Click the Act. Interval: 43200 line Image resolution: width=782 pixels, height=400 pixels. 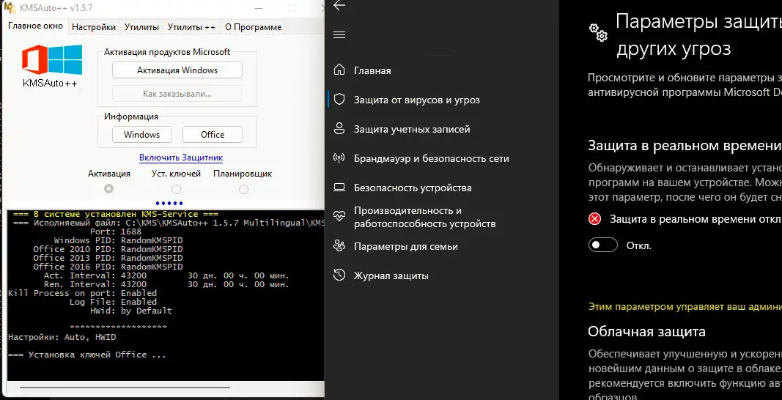coord(166,275)
